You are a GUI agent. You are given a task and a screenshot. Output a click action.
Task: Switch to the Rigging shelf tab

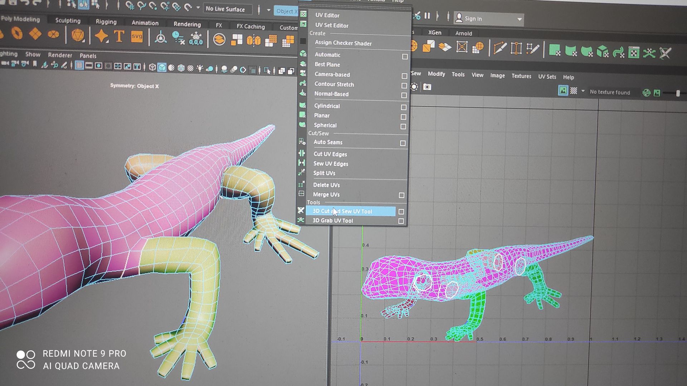click(x=106, y=22)
